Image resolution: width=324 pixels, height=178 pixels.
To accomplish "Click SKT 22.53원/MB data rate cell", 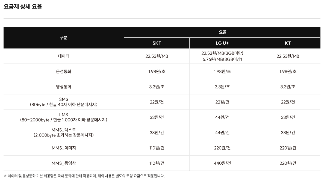I will click(157, 56).
